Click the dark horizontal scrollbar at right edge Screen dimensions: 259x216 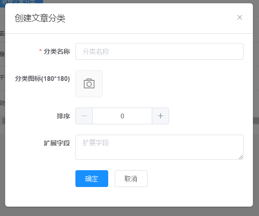tap(256, 121)
